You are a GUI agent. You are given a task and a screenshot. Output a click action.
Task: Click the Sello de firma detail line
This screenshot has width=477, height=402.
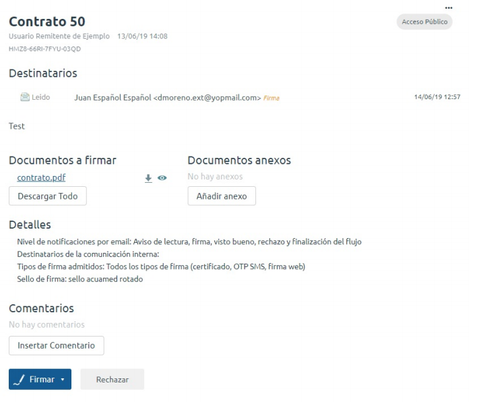(80, 279)
